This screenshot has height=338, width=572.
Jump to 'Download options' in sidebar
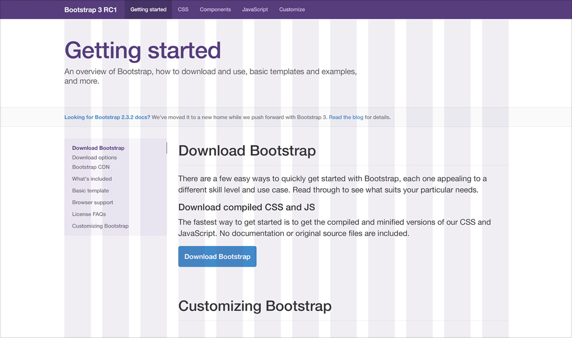94,158
